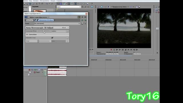Click the About button
183x103 pixels.
(x=64, y=28)
